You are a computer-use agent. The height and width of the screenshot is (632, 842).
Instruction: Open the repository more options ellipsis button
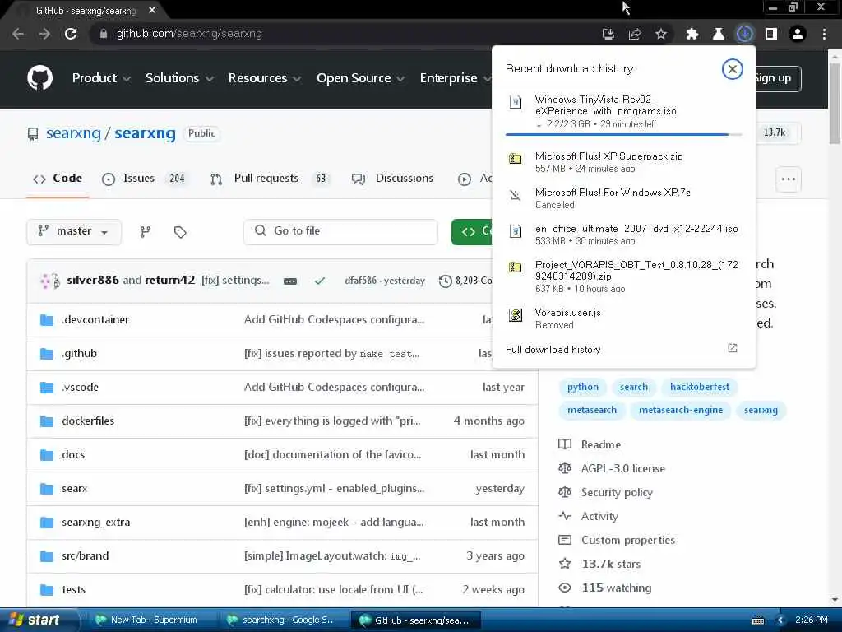coord(789,179)
